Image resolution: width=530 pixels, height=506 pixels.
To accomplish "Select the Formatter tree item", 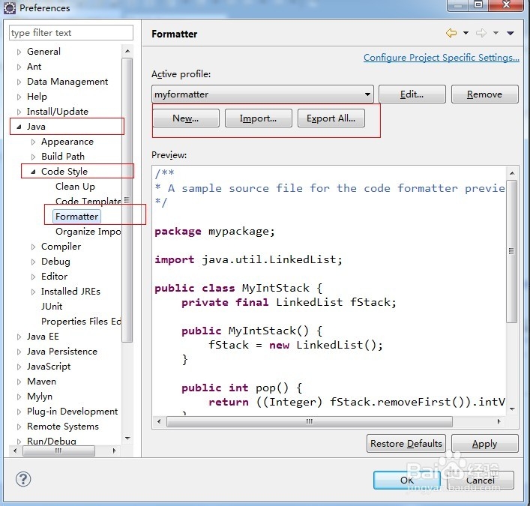I will [76, 217].
